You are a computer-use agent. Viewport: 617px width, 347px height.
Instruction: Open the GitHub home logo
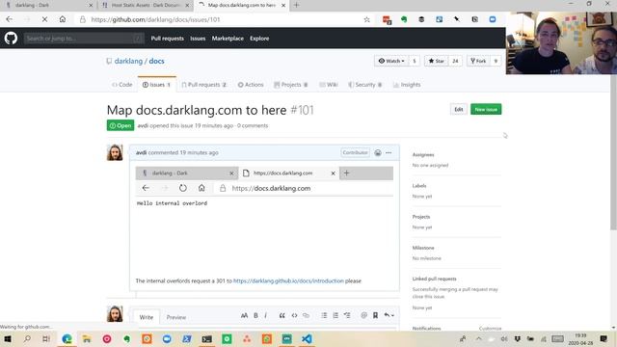11,39
